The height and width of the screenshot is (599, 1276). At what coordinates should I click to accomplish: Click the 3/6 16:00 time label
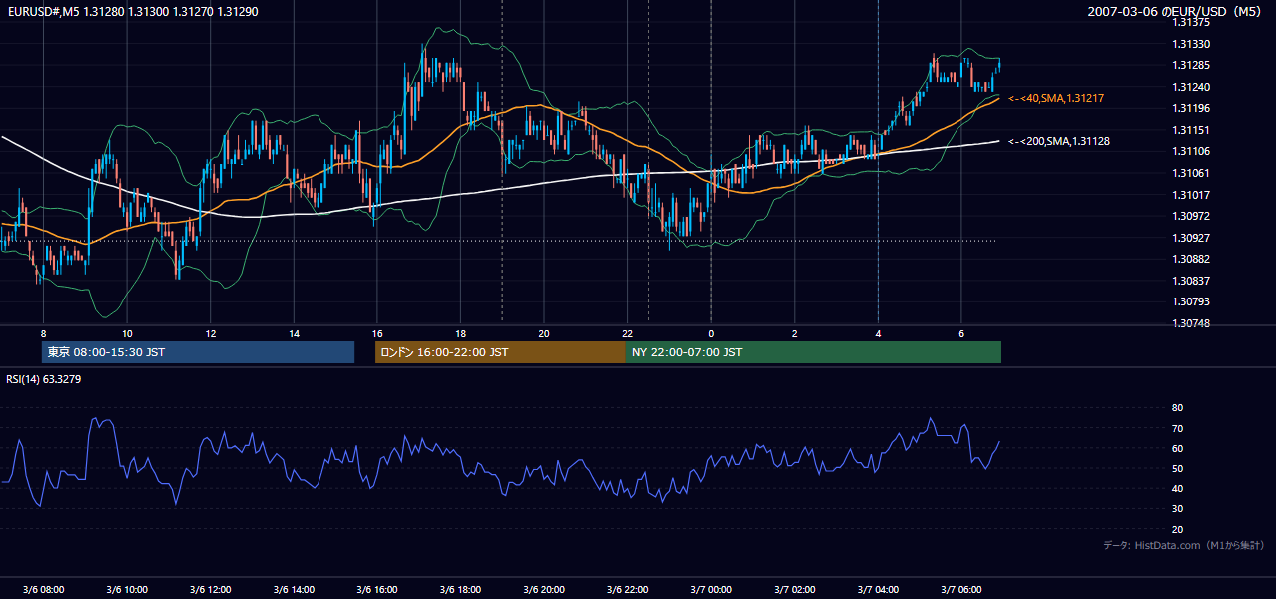[x=377, y=589]
